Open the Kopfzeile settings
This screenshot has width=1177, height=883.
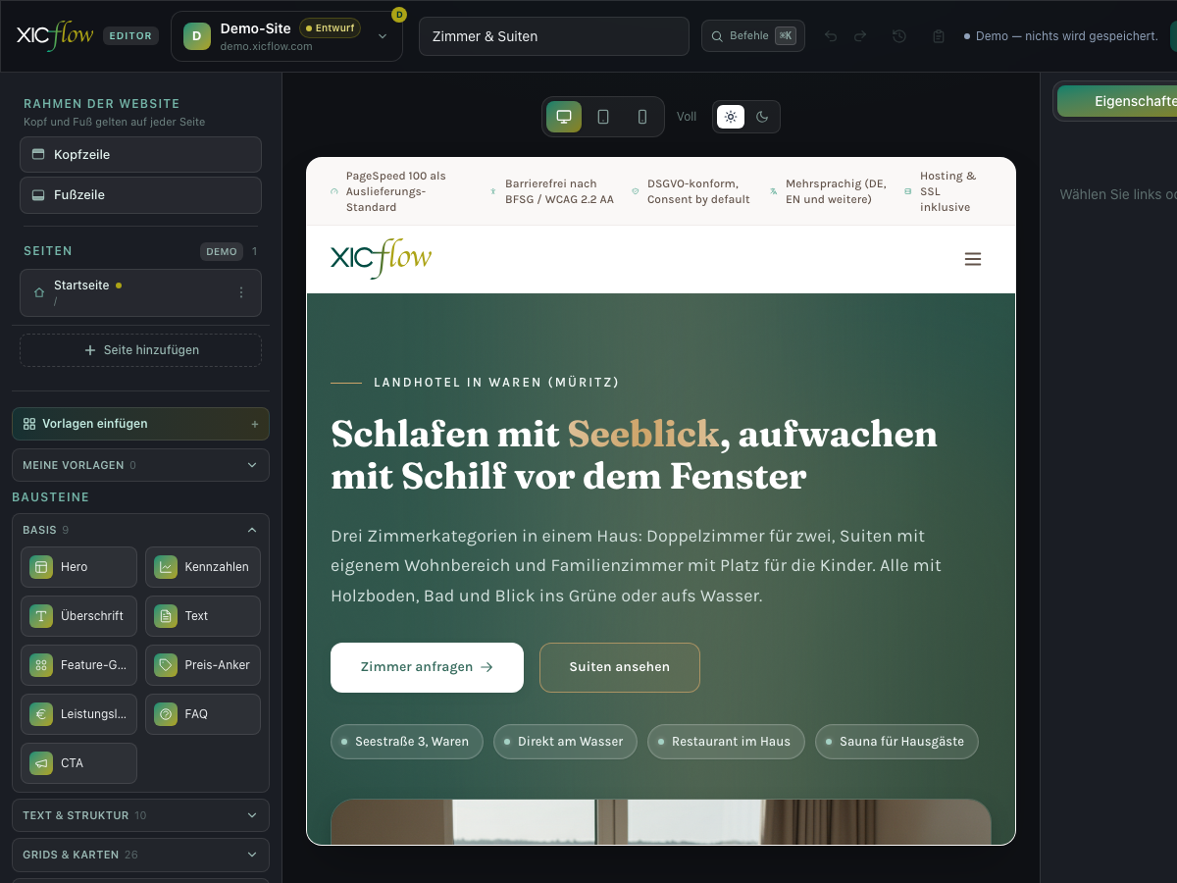(x=140, y=155)
